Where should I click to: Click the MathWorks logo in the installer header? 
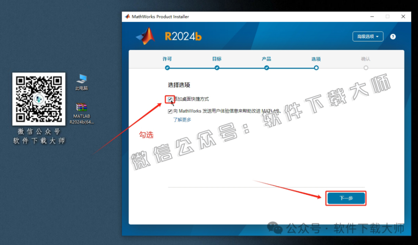click(145, 35)
